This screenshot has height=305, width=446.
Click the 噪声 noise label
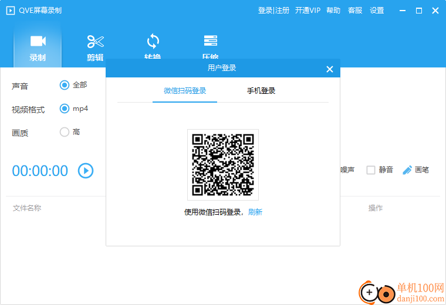(x=347, y=170)
